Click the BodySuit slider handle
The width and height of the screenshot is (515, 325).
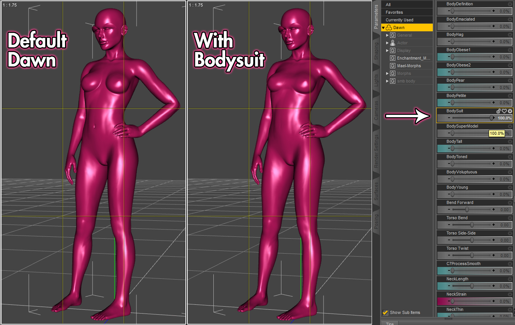(492, 118)
